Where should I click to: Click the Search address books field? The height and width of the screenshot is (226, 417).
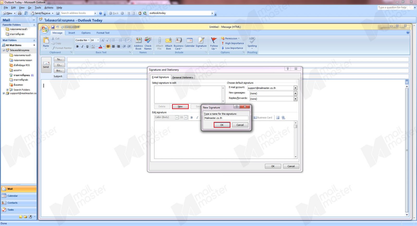coord(77,13)
